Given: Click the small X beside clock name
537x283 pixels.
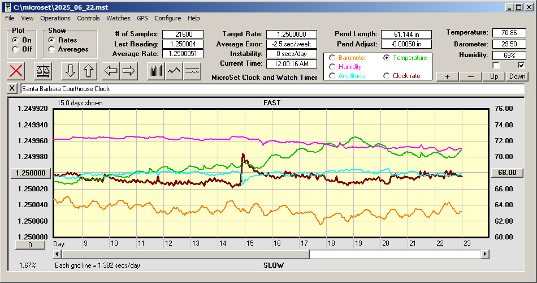Looking at the screenshot, I should 12,88.
